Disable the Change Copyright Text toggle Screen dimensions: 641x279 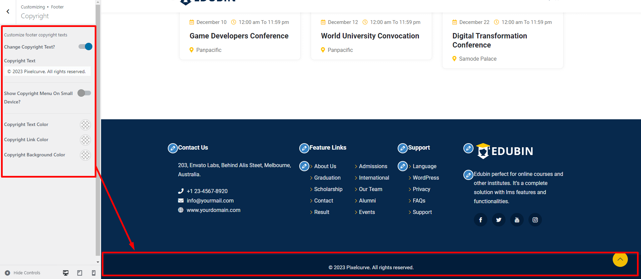tap(85, 47)
